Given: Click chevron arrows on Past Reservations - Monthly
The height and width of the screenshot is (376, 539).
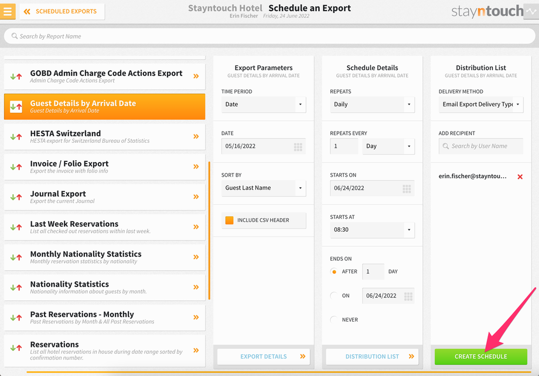Looking at the screenshot, I should (196, 318).
